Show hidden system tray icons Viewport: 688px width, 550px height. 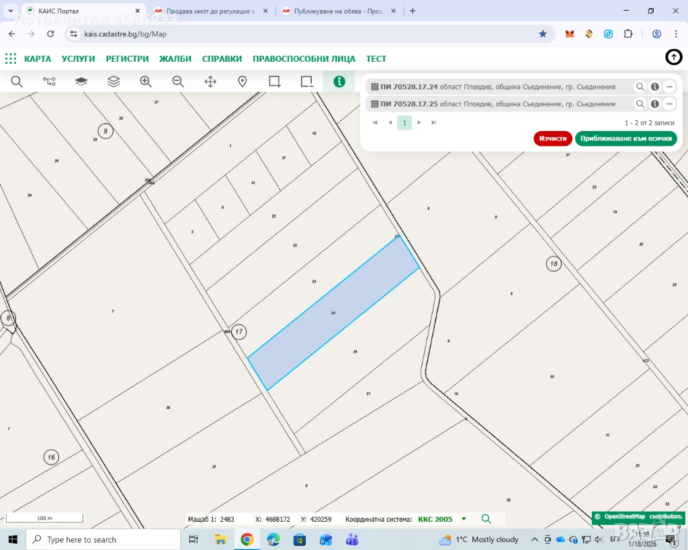534,539
